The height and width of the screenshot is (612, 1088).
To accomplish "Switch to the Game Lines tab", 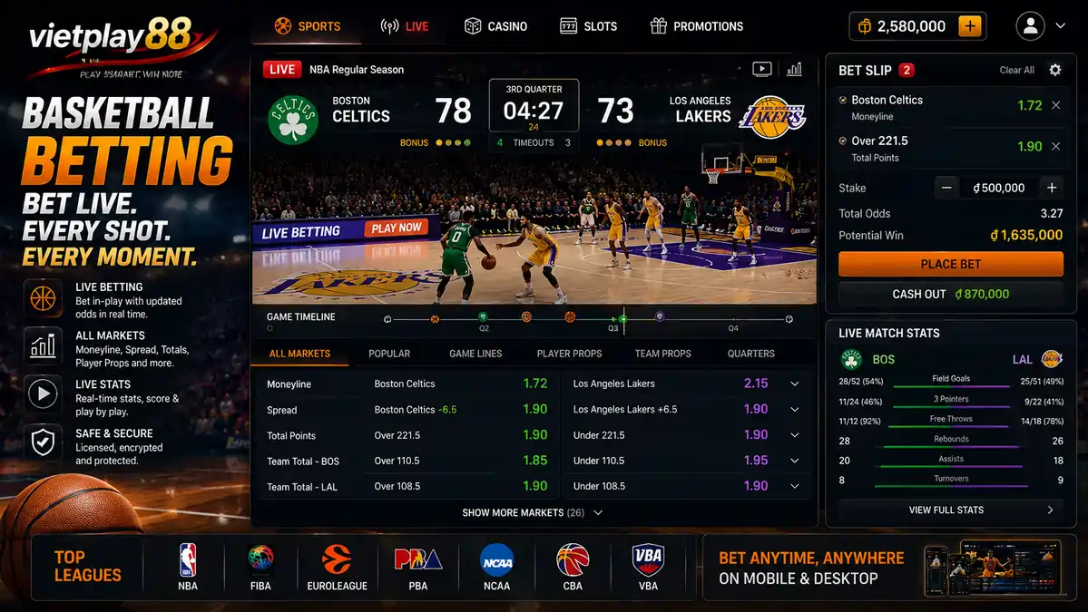I will [x=475, y=354].
